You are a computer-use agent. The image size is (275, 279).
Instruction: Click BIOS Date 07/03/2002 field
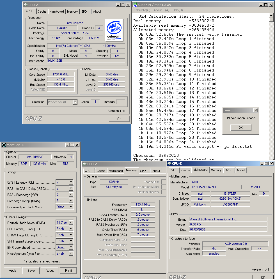click(x=228, y=229)
